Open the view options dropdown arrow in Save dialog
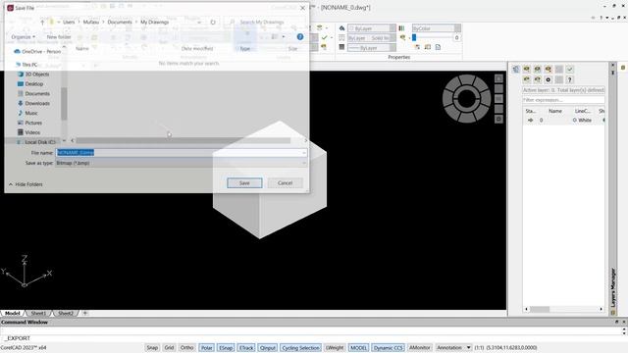Image resolution: width=628 pixels, height=353 pixels. pyautogui.click(x=284, y=37)
